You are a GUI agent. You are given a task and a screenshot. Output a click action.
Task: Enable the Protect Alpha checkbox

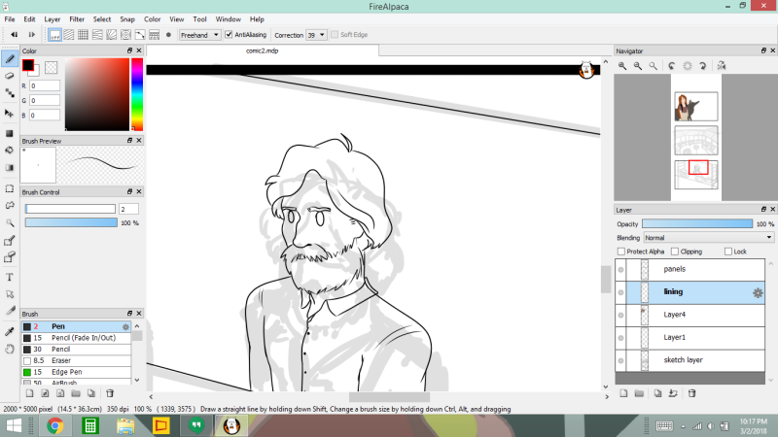point(621,252)
